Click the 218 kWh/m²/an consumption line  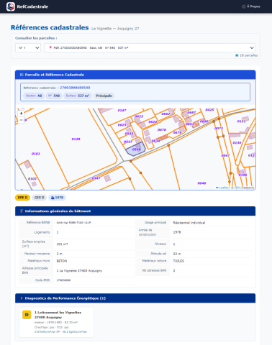pyautogui.click(x=60, y=332)
